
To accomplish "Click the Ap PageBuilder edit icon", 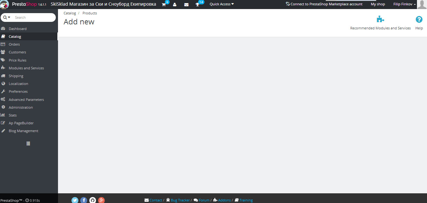I will click(3, 123).
